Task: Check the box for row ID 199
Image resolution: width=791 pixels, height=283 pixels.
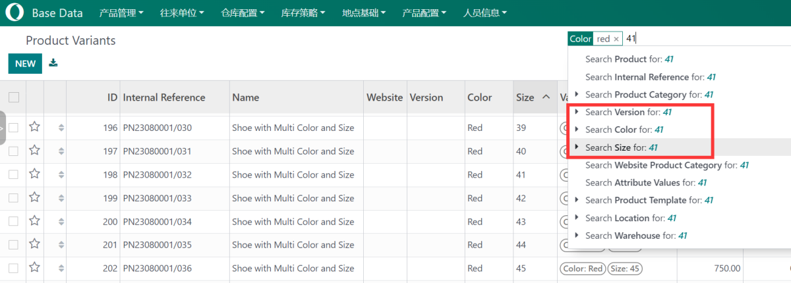Action: click(14, 198)
